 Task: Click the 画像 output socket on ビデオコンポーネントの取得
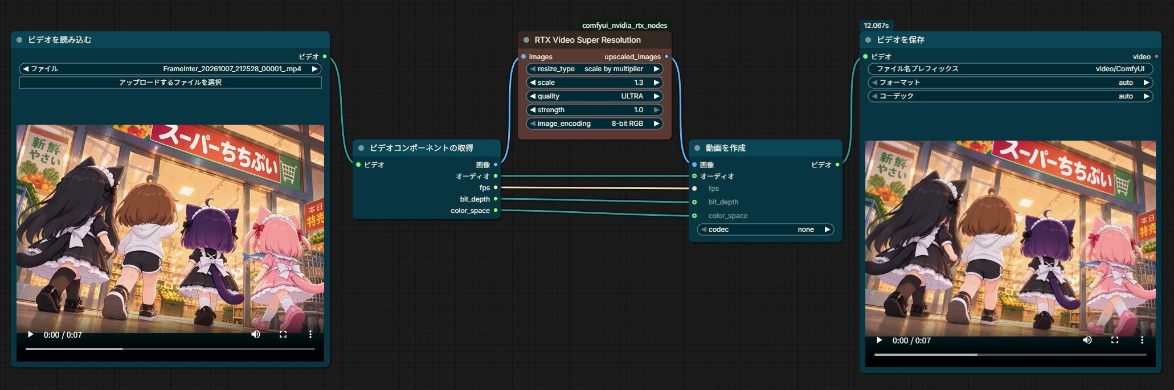496,165
